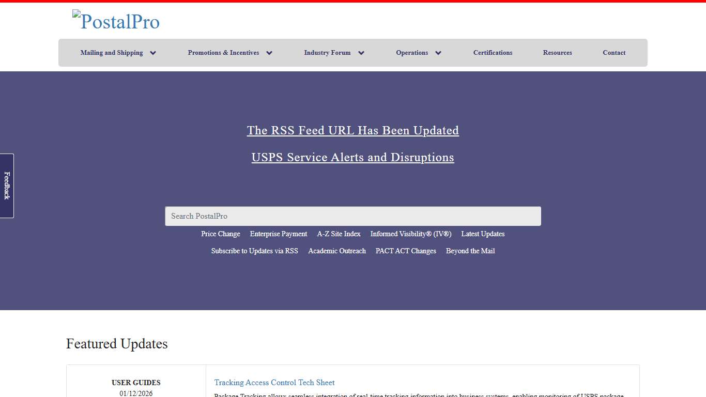Screen dimensions: 706x397
Task: Select Informed Visibility (IV) link
Action: click(410, 234)
